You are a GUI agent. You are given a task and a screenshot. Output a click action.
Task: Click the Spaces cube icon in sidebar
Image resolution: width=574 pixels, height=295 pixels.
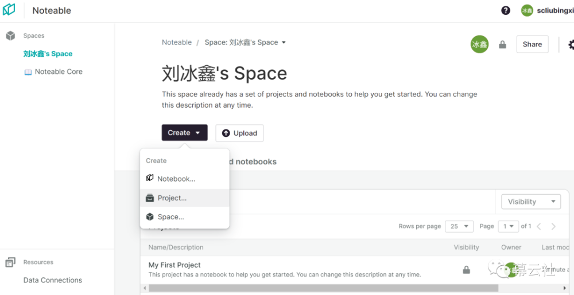click(x=10, y=36)
